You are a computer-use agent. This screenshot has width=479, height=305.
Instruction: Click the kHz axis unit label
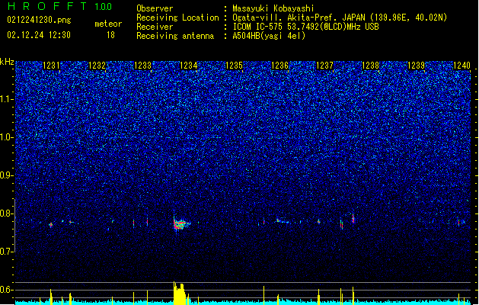(x=7, y=62)
